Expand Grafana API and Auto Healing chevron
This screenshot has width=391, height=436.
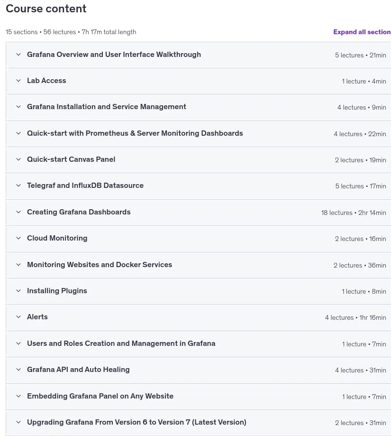(18, 370)
